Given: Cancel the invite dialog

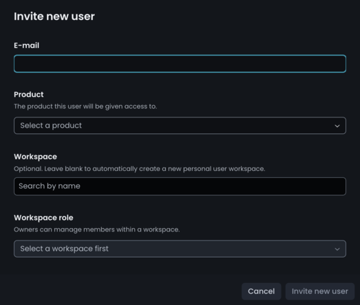Looking at the screenshot, I should pyautogui.click(x=262, y=291).
